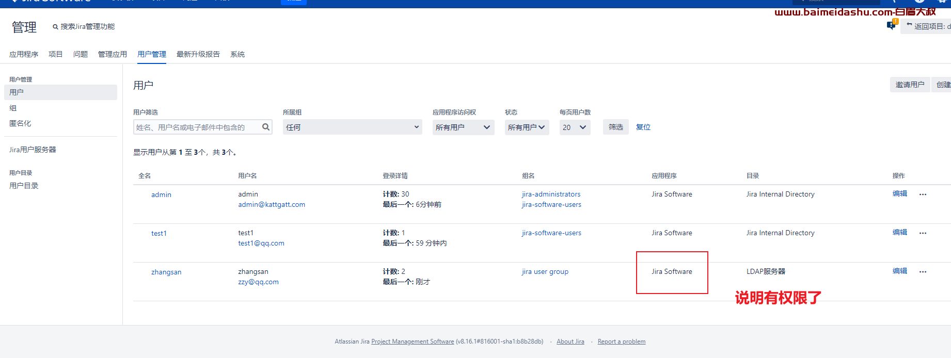Select the 用户管理 tab
This screenshot has height=358, width=951.
[x=152, y=54]
